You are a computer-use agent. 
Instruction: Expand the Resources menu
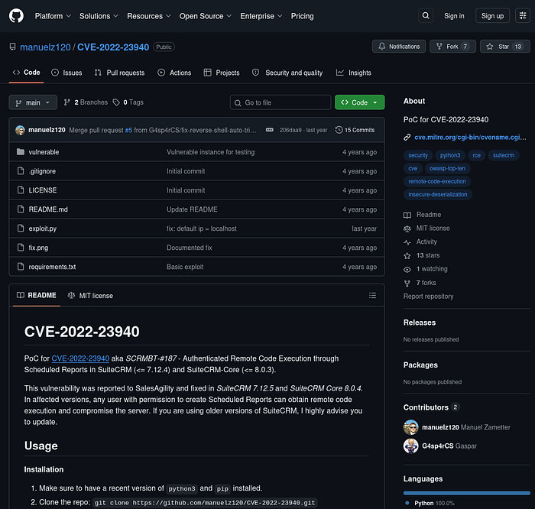click(x=149, y=16)
